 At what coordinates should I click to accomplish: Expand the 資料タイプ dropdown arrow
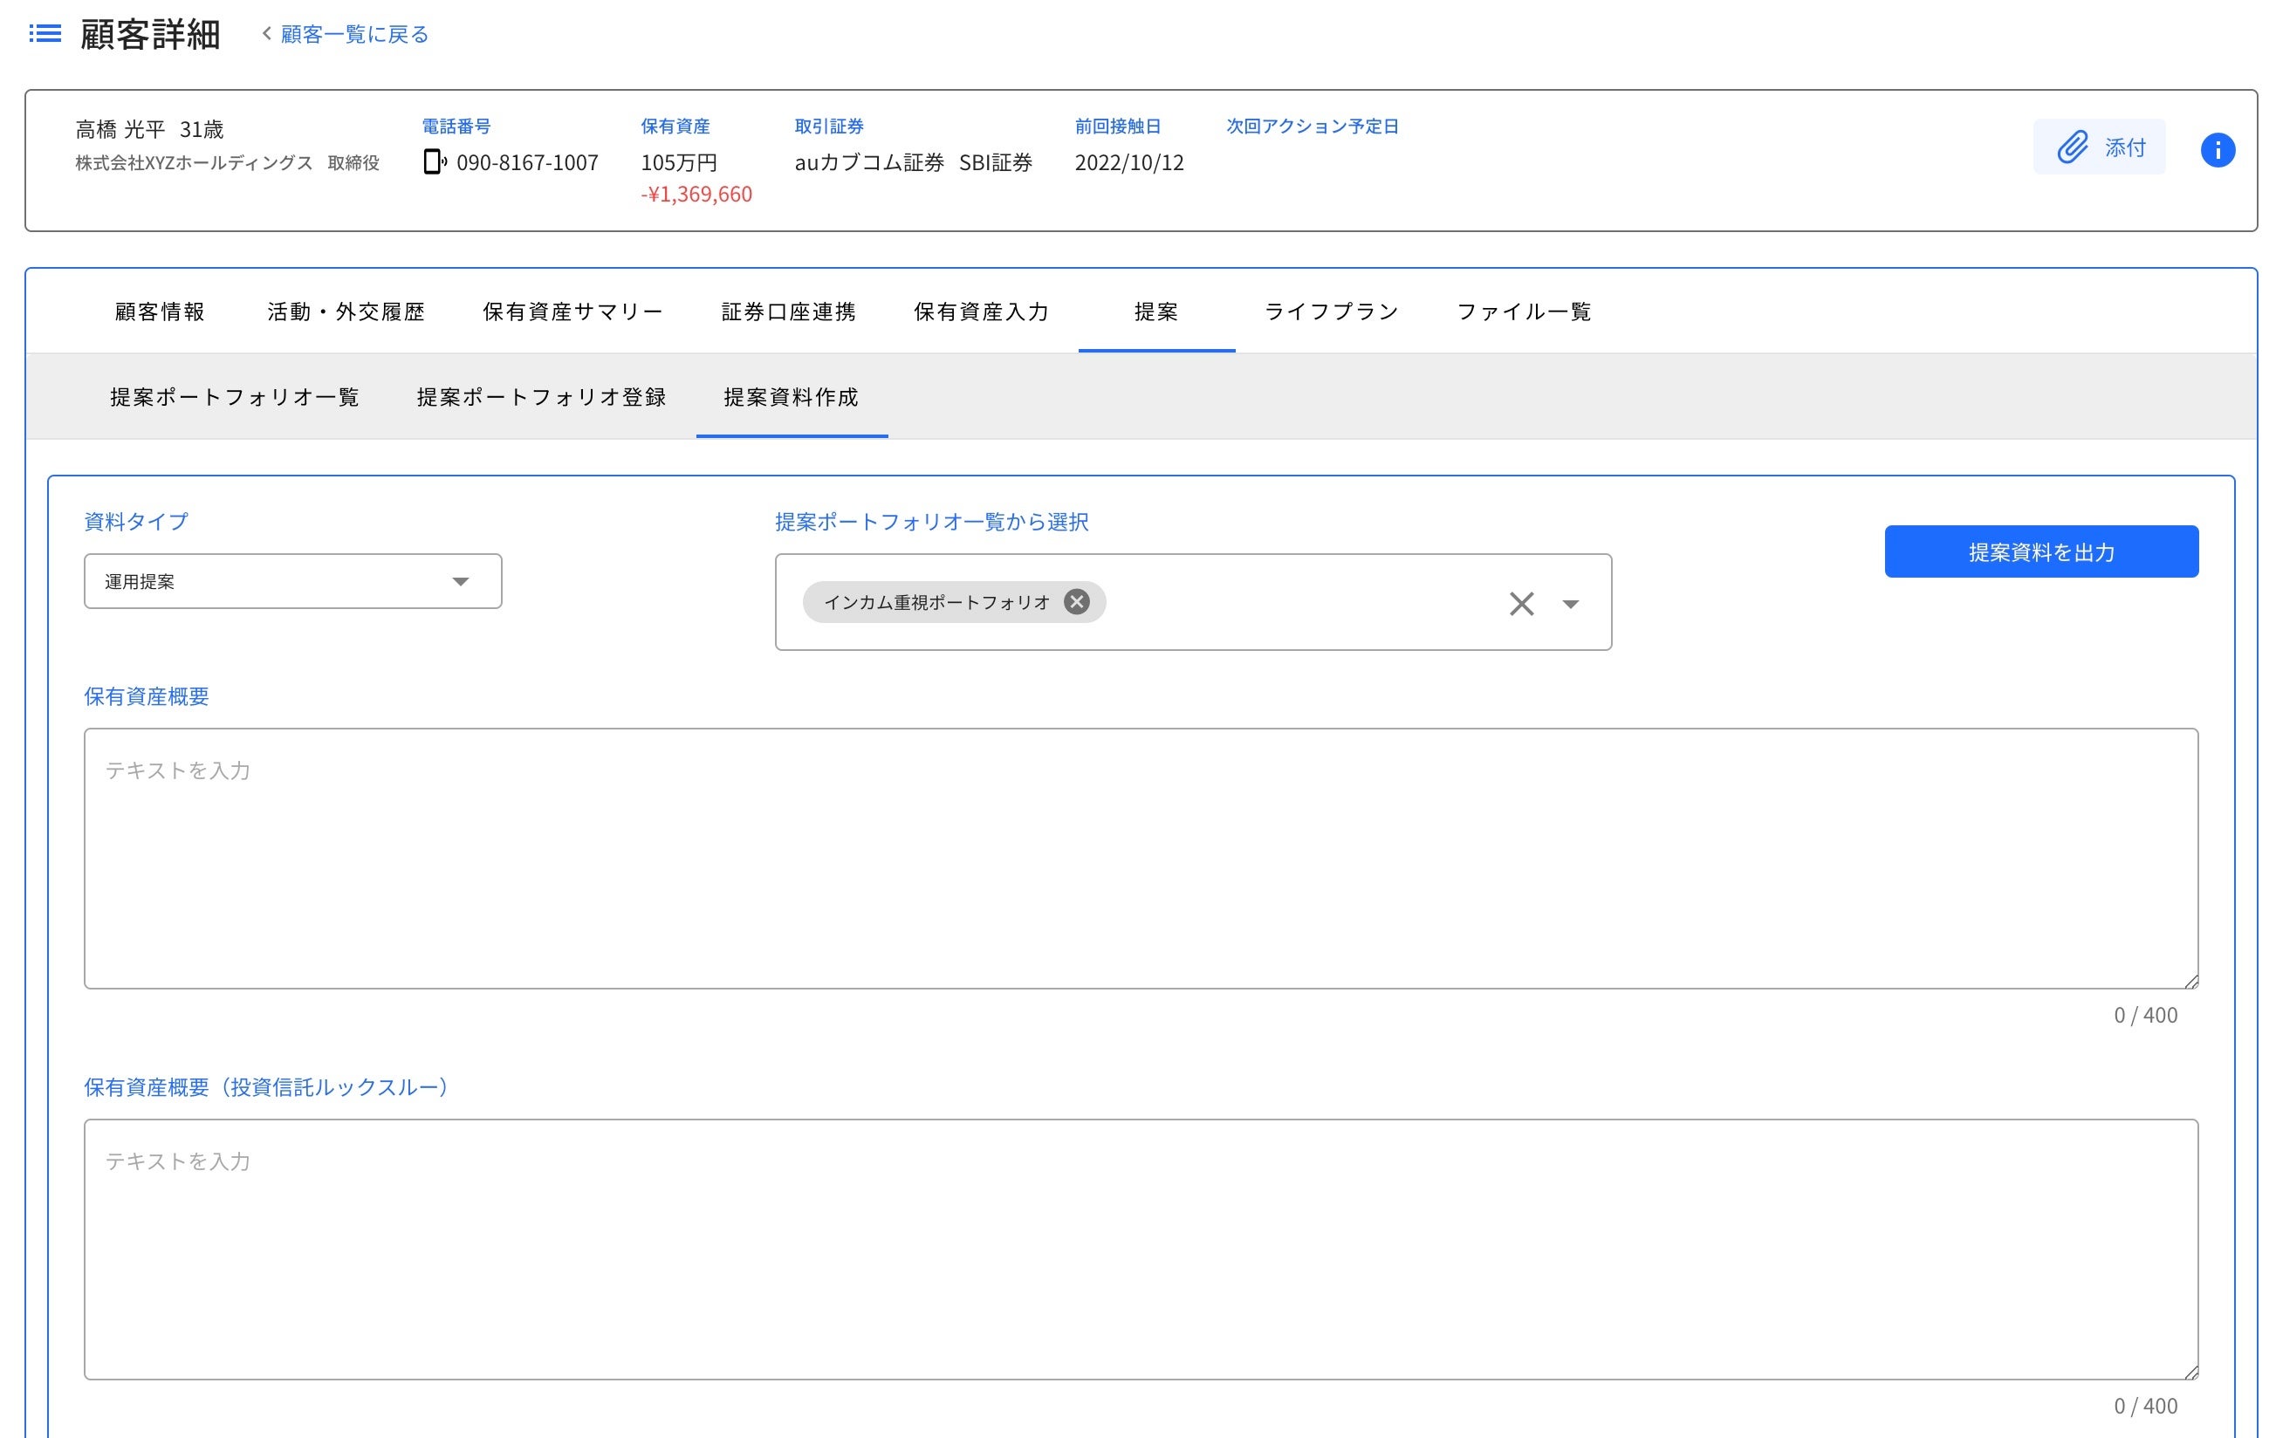(460, 581)
